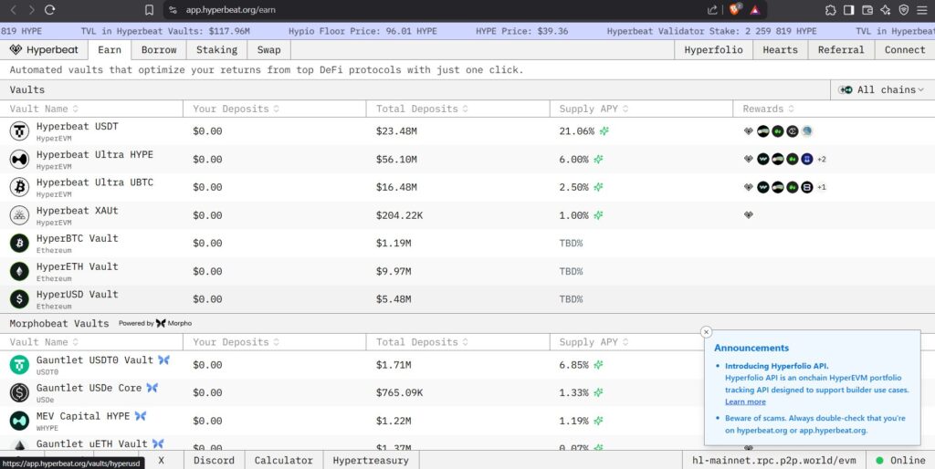
Task: Click the hl-mainnet.rpc.p2p.world/evm RPC selector
Action: point(774,460)
